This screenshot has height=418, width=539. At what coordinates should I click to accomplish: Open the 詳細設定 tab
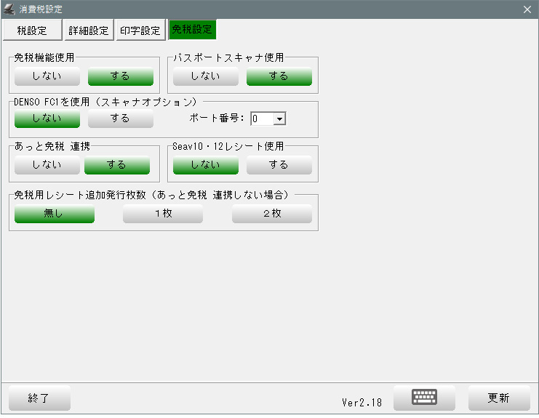pyautogui.click(x=89, y=31)
